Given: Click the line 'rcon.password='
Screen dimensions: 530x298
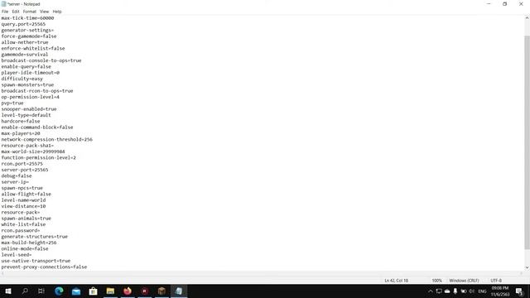Looking at the screenshot, I should pos(20,230).
